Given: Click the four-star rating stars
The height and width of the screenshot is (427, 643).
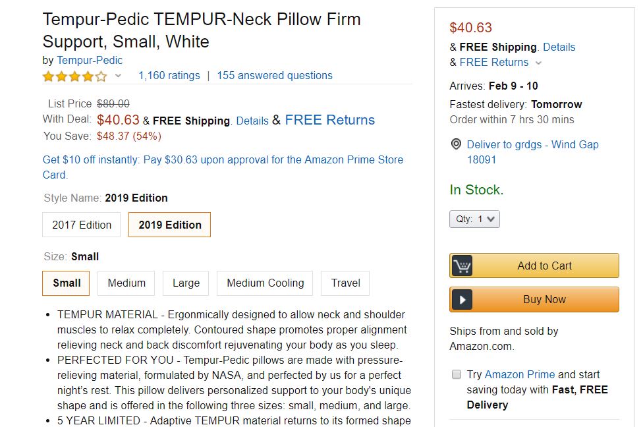Looking at the screenshot, I should (x=74, y=76).
